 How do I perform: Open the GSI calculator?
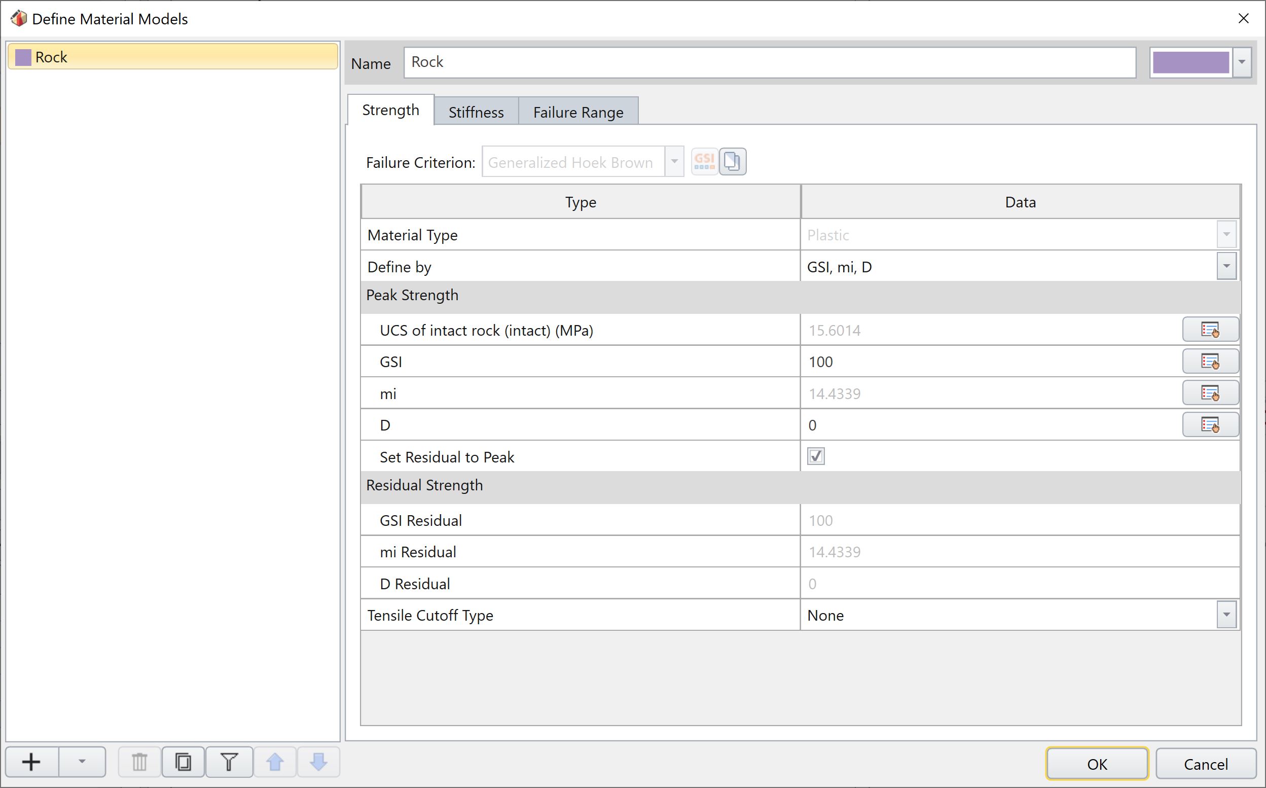click(704, 161)
